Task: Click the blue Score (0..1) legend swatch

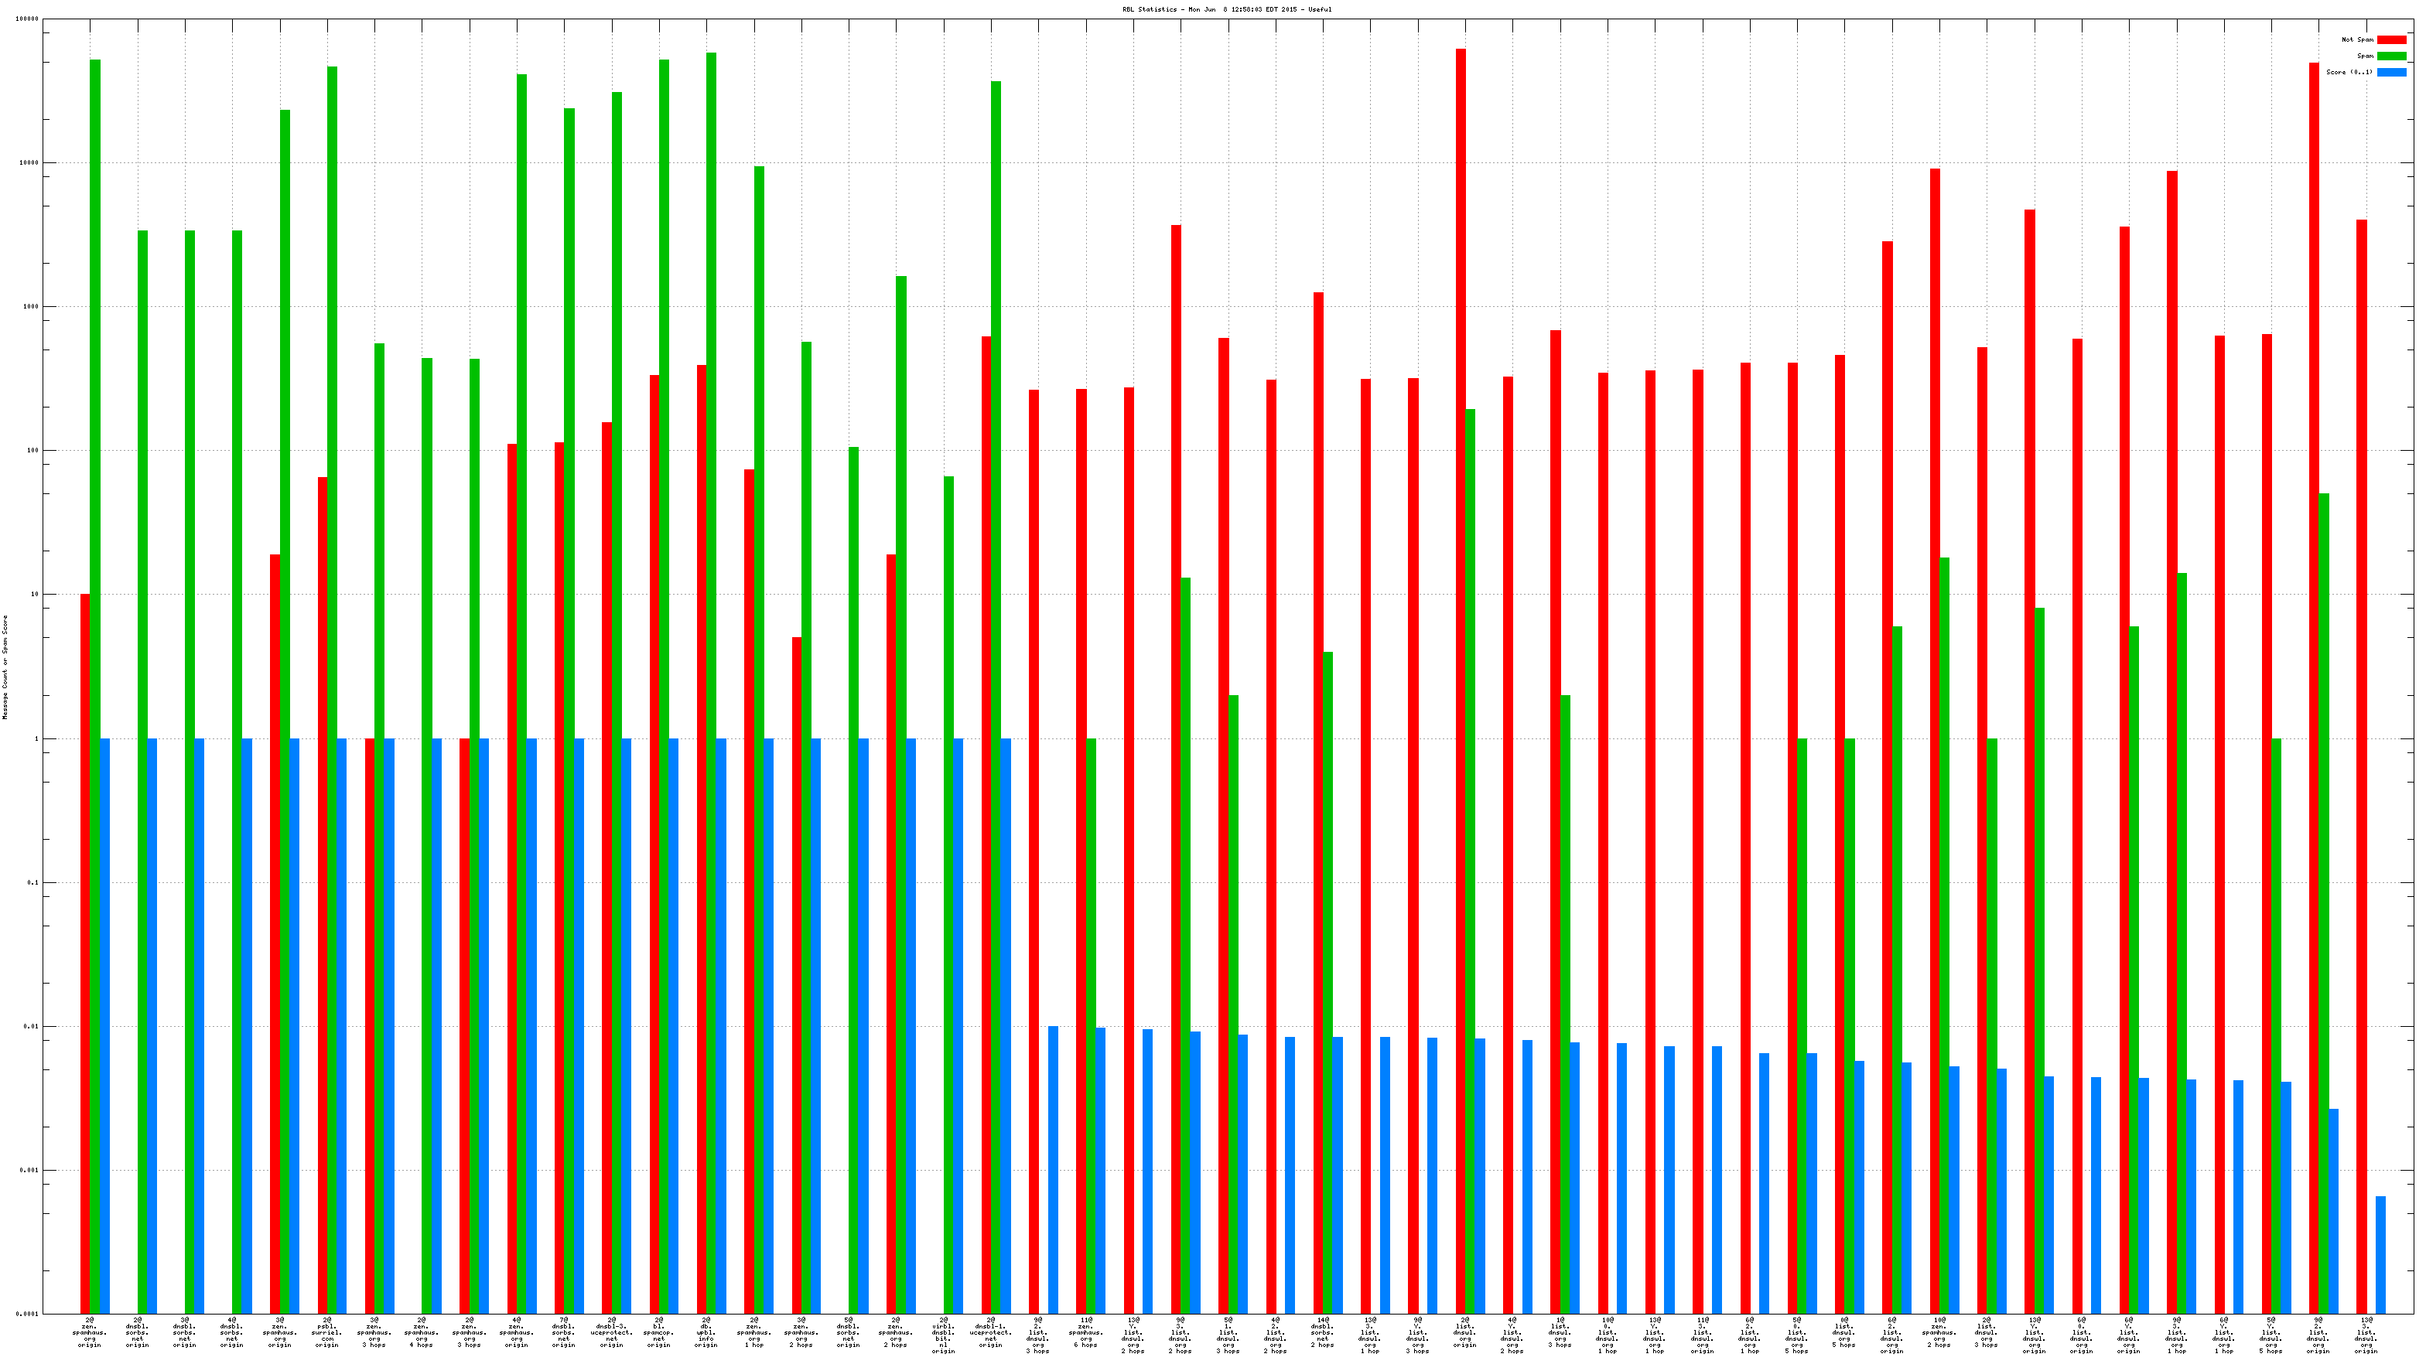Action: click(2390, 72)
